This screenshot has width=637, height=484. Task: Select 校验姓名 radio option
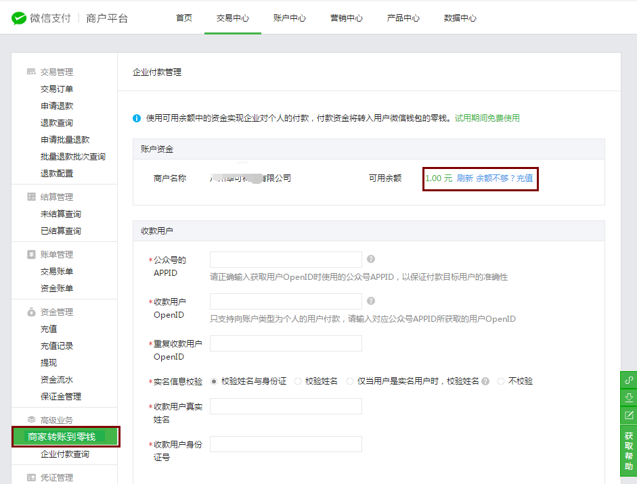click(298, 381)
